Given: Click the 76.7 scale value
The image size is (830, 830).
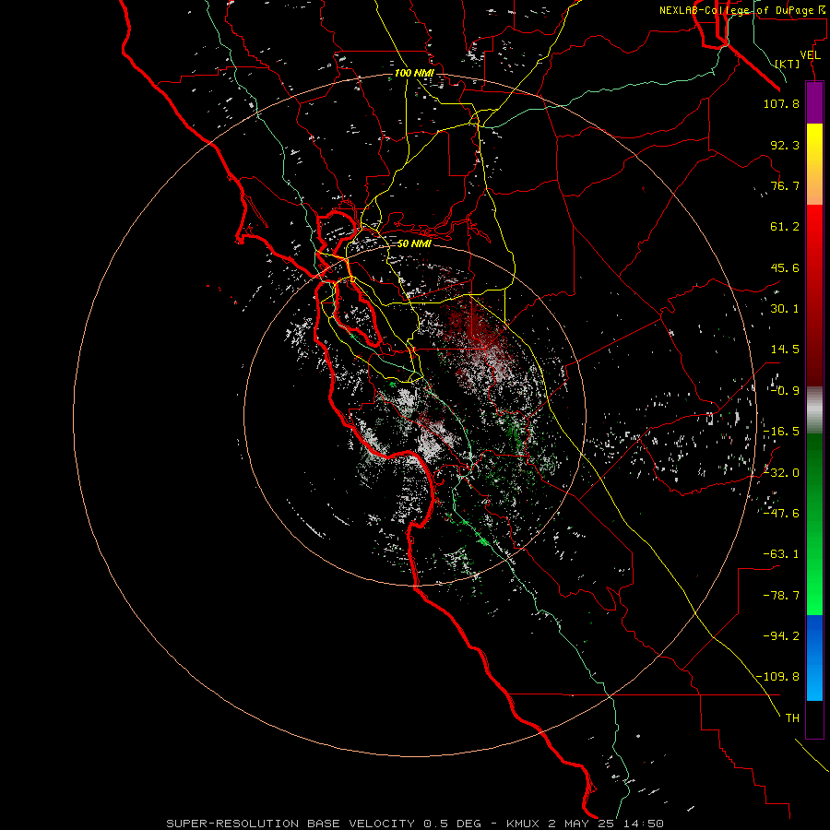Looking at the screenshot, I should pyautogui.click(x=785, y=185).
